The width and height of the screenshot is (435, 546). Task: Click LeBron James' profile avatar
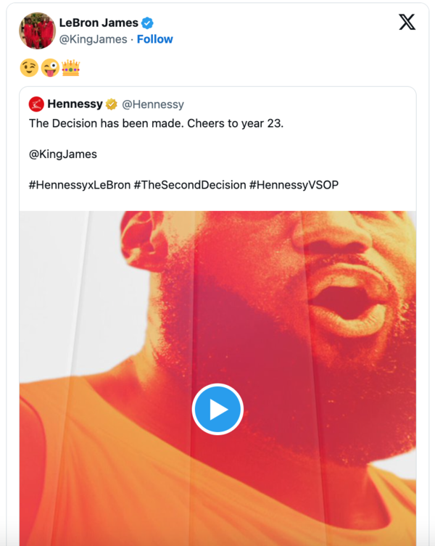coord(38,30)
